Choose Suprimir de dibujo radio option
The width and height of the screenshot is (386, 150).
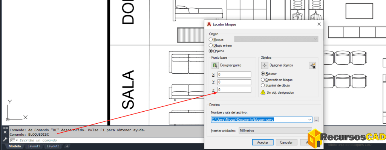263,85
